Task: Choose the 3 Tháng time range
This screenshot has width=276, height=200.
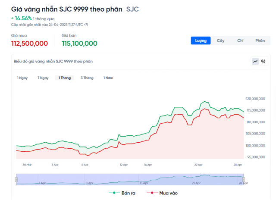Action: (87, 78)
